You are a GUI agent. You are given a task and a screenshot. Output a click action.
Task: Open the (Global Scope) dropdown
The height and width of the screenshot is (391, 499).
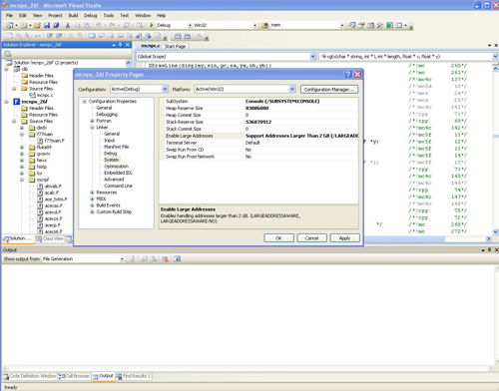tap(312, 57)
